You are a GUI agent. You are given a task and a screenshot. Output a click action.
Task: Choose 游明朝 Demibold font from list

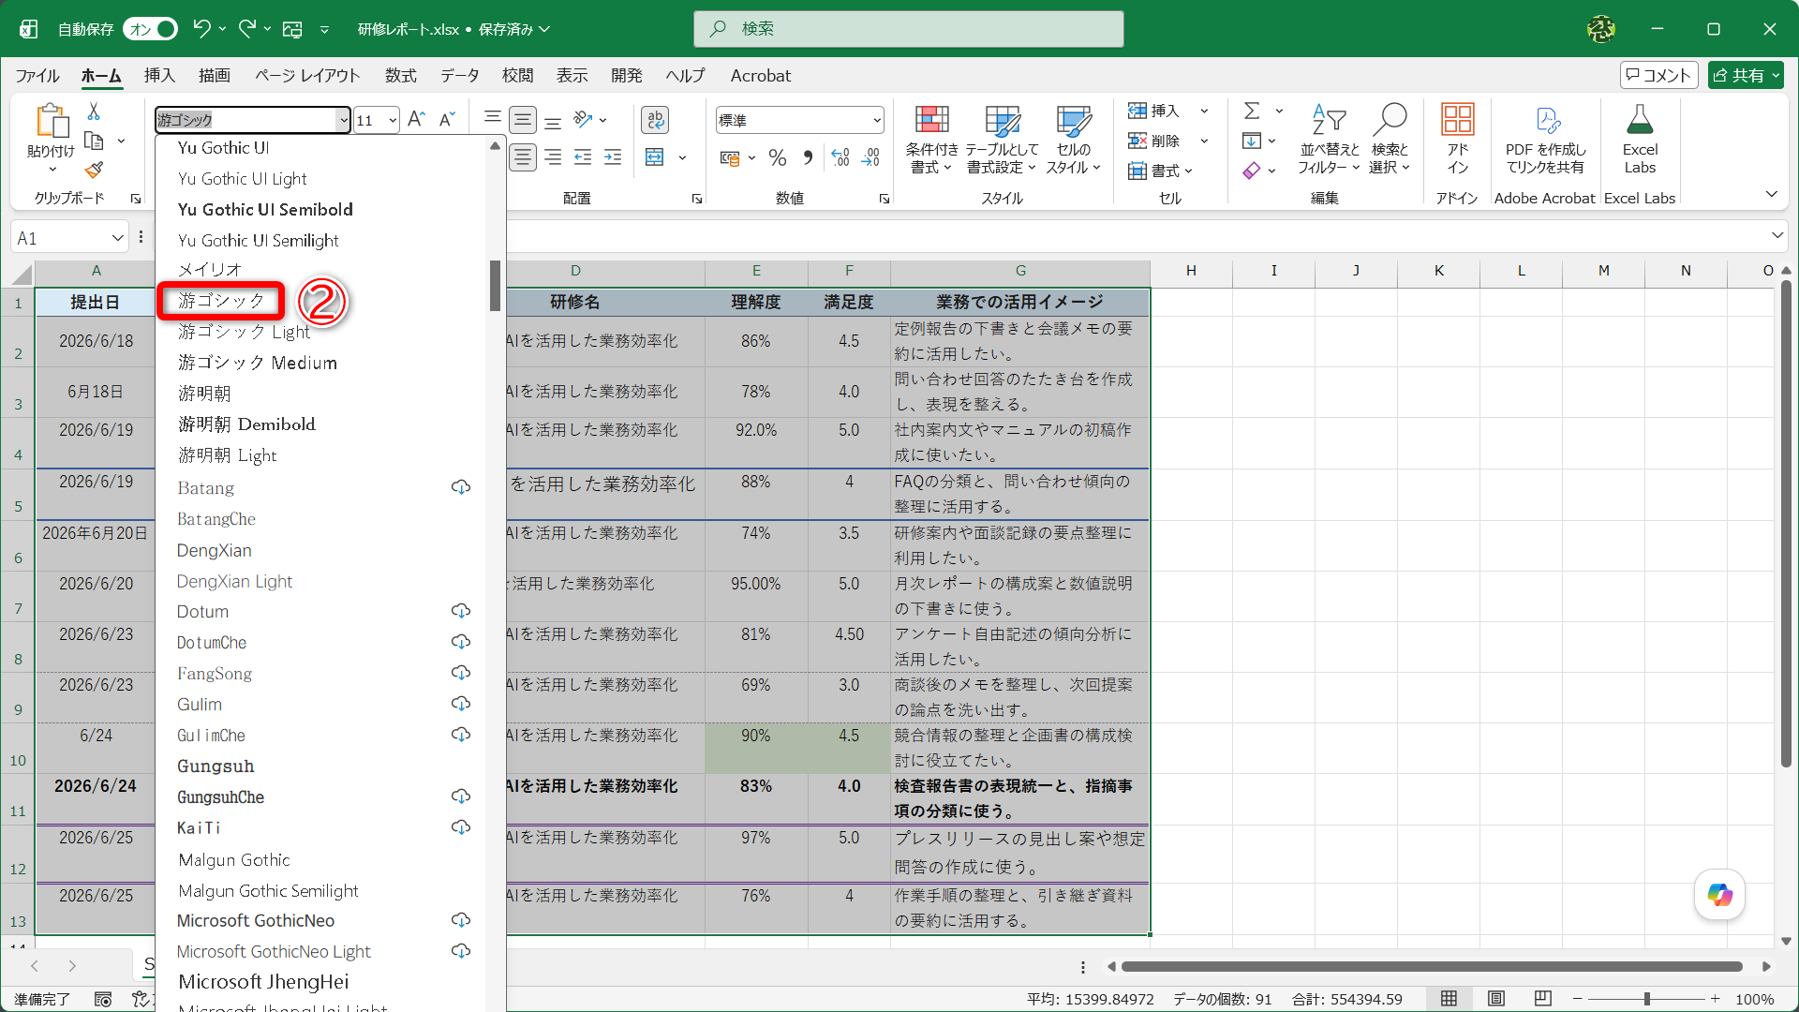(x=246, y=424)
